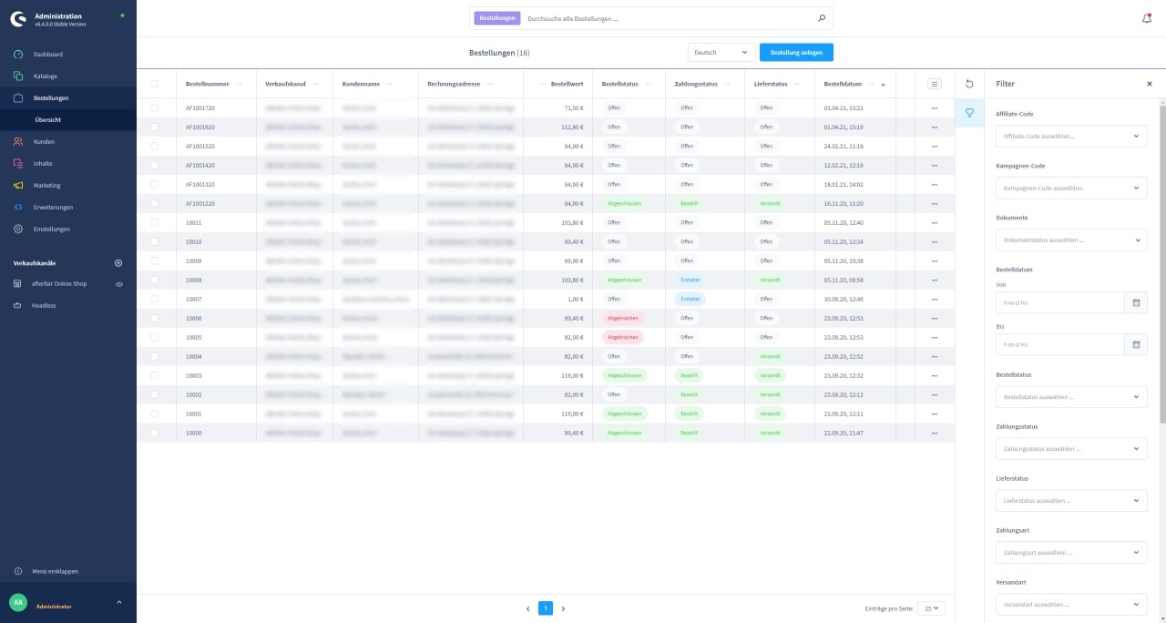Open the Erweiterungen sidebar item

click(68, 208)
